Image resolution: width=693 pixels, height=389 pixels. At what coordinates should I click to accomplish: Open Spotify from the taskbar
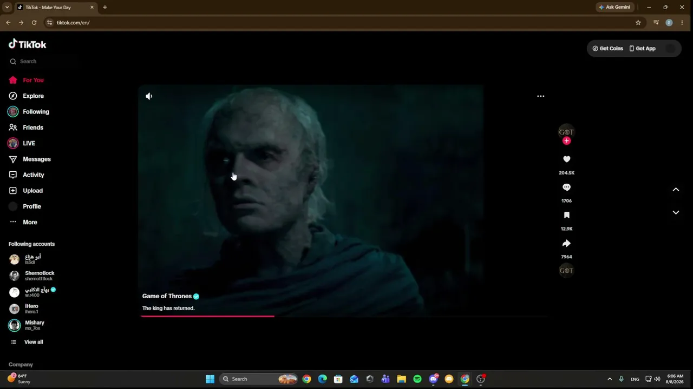pos(417,379)
